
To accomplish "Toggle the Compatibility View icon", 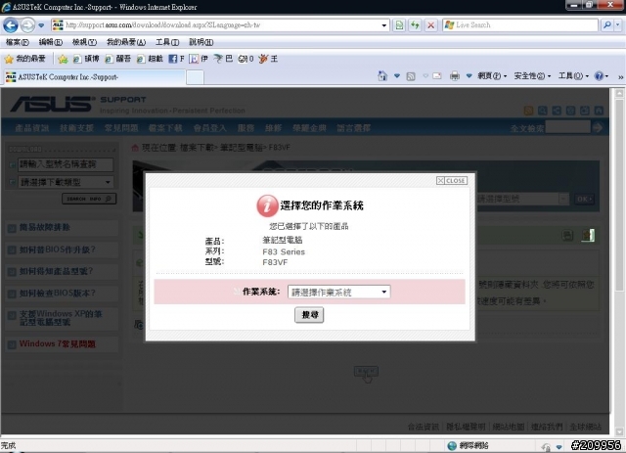I will point(399,25).
